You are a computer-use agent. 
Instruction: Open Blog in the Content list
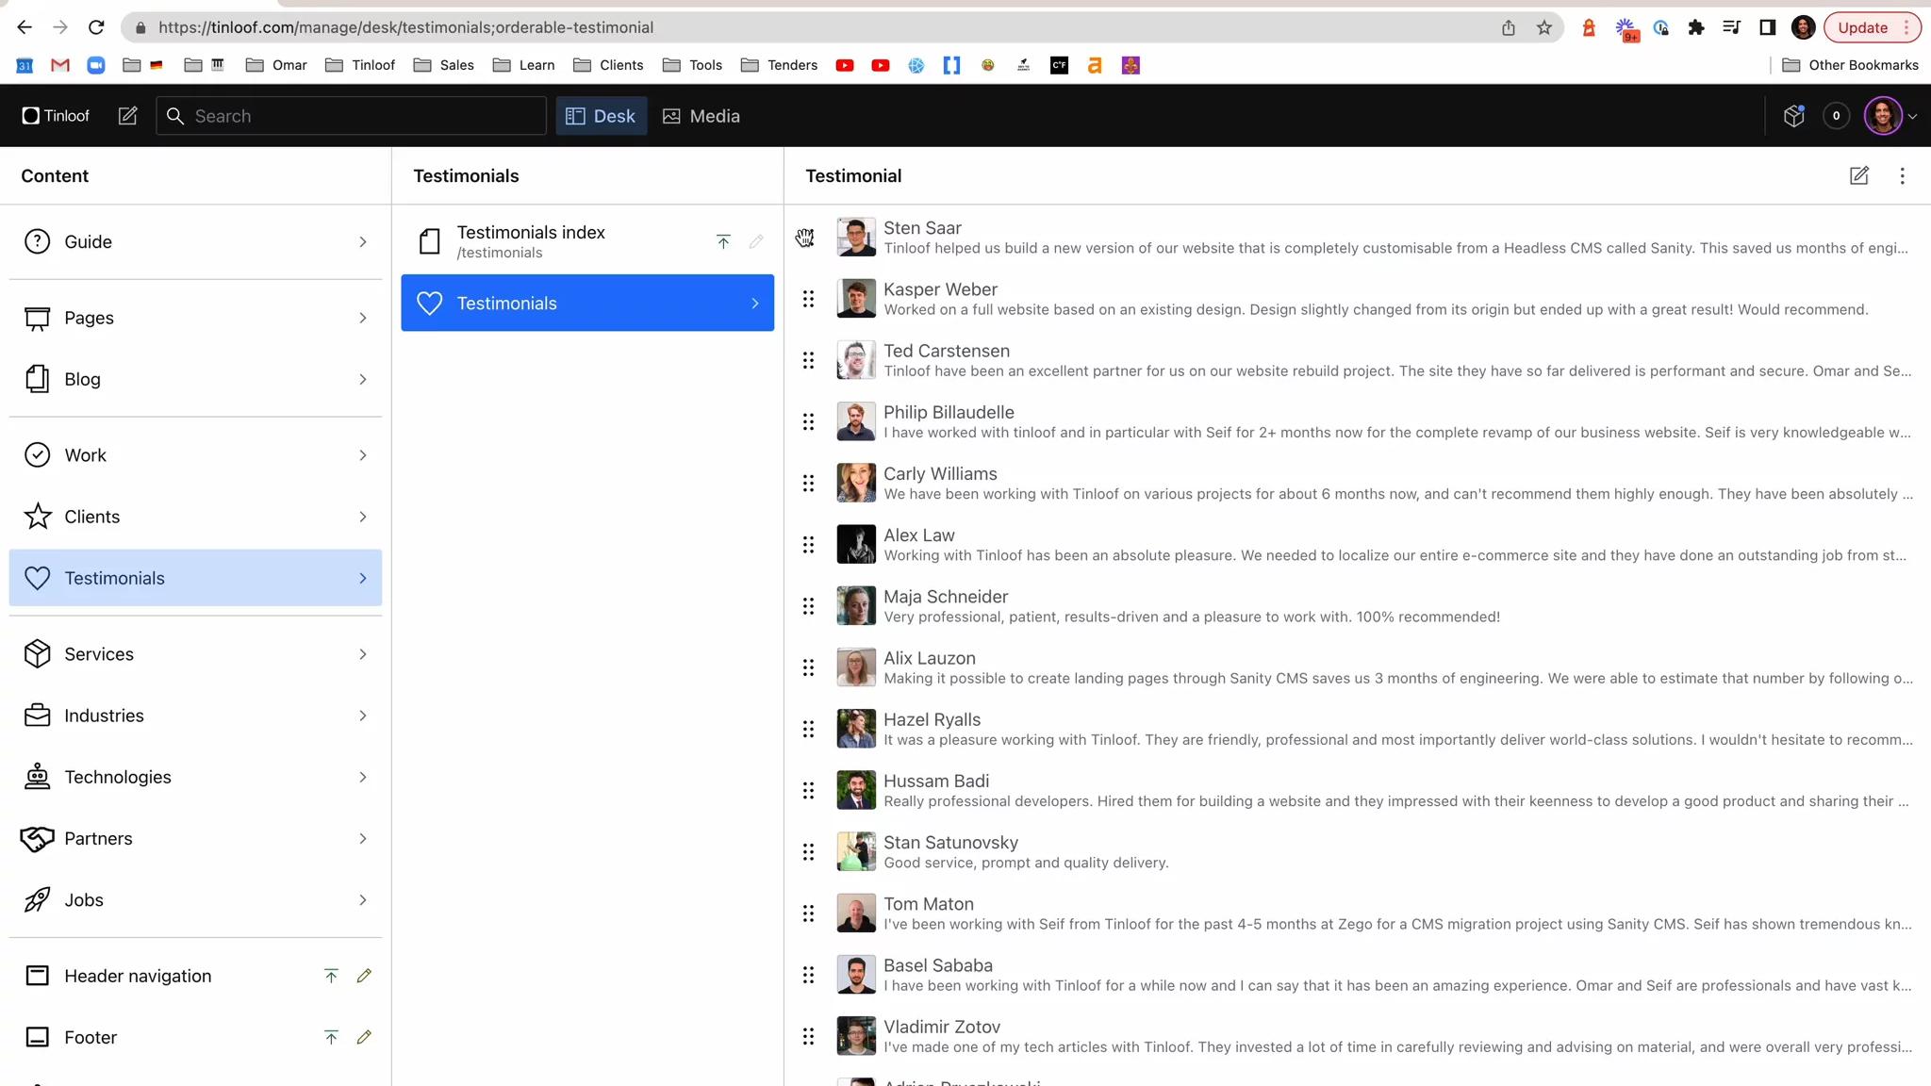pos(195,380)
